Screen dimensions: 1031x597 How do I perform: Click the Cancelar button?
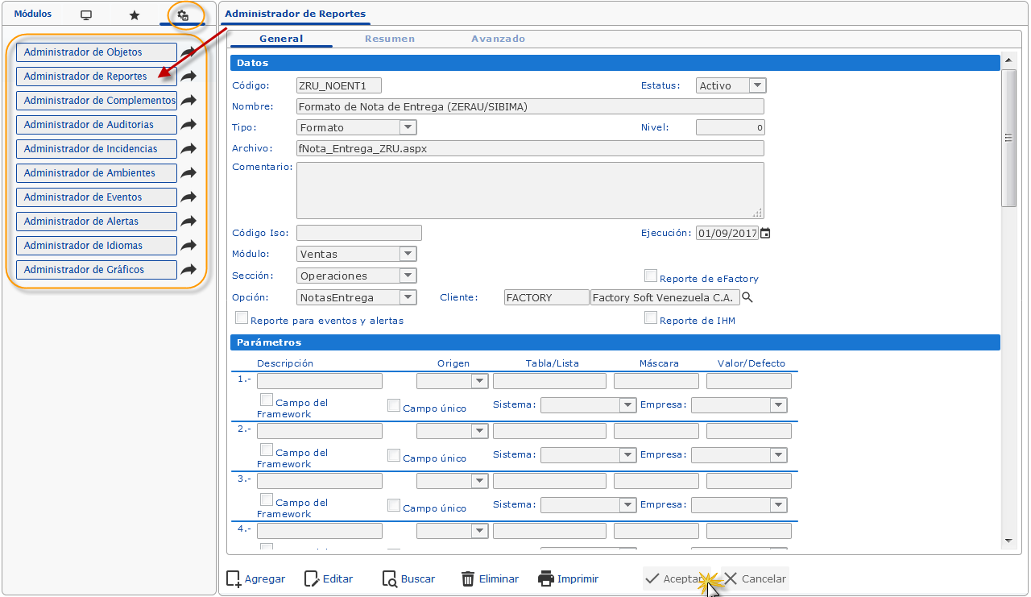[x=754, y=578]
